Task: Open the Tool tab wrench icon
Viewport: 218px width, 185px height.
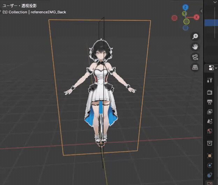Action: coord(210,80)
